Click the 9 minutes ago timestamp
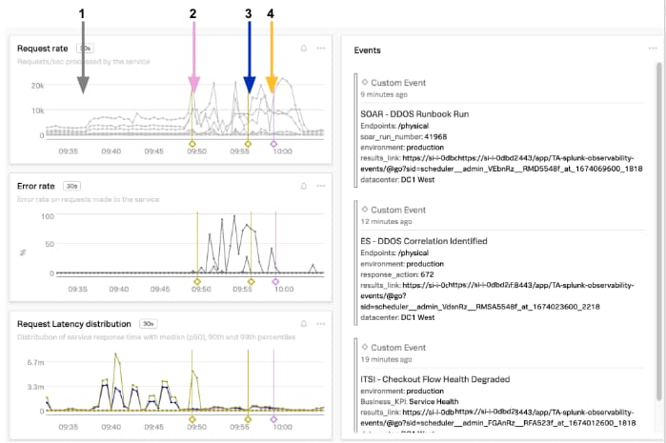Screen dimensions: 666x443 click(x=384, y=94)
